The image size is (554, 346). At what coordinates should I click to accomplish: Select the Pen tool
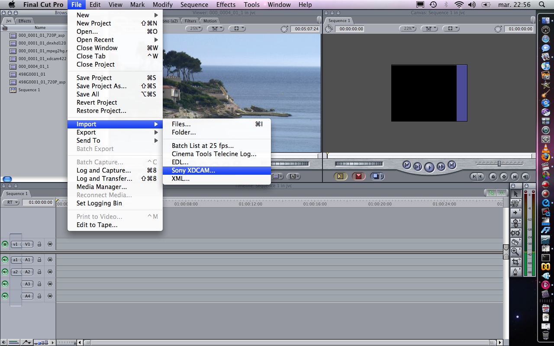click(x=515, y=272)
